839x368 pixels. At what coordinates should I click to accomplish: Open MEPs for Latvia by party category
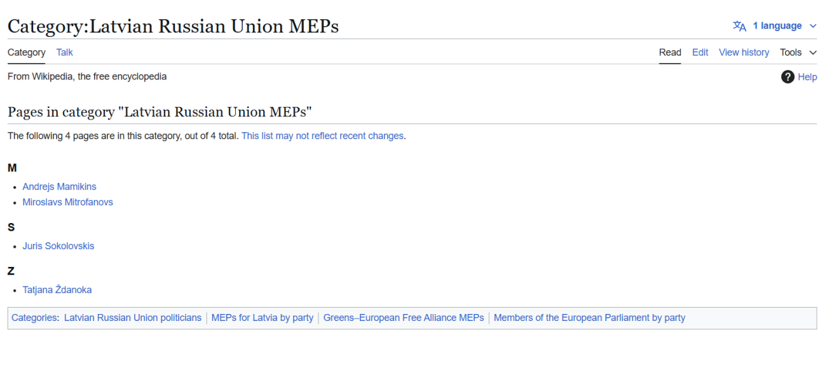[x=262, y=318]
